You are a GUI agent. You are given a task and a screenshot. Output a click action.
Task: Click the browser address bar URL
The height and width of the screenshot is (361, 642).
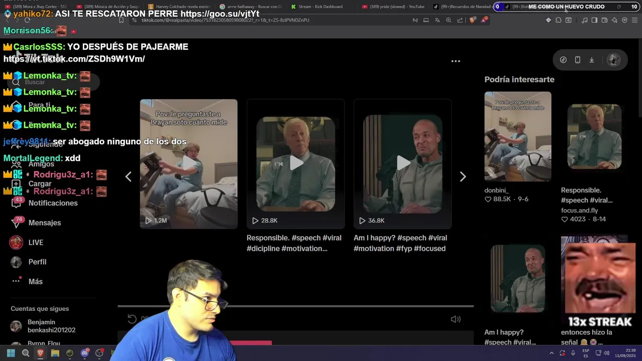tap(225, 20)
